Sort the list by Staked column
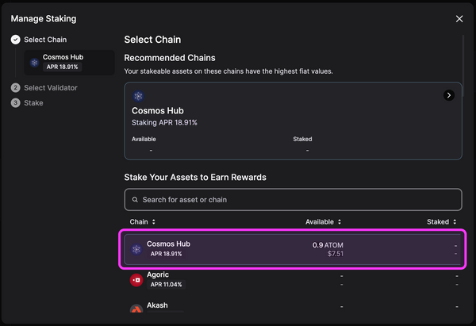 pyautogui.click(x=441, y=222)
